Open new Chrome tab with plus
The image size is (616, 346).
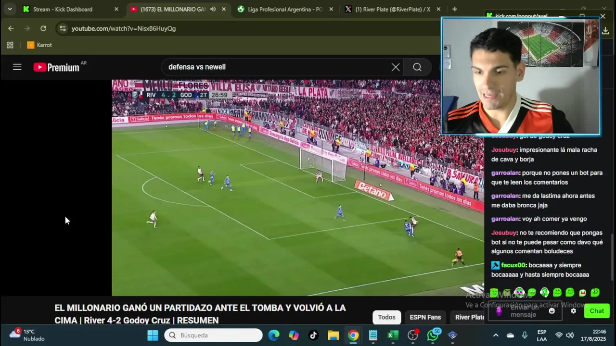point(455,9)
